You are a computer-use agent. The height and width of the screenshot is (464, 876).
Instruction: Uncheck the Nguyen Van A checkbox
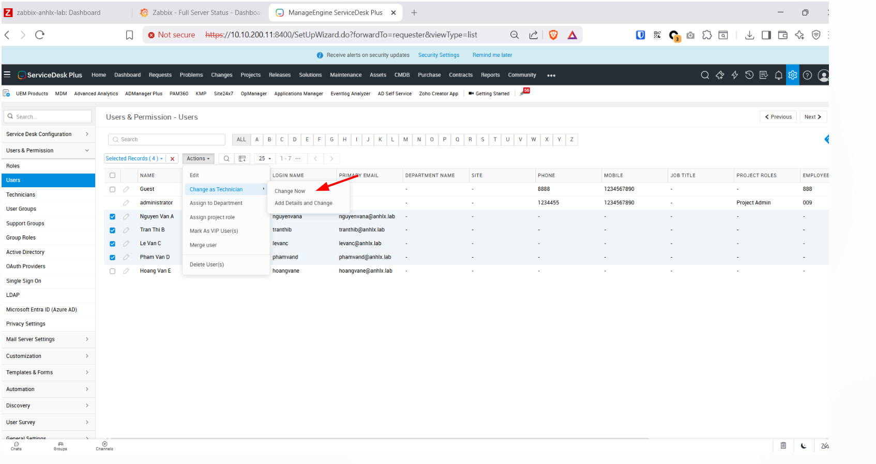[x=112, y=217]
